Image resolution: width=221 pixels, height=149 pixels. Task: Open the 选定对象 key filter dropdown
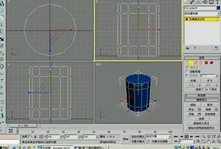[x=159, y=136]
